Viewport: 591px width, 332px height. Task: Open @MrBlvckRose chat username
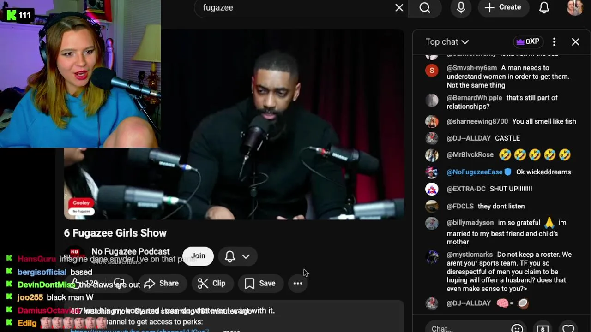pos(470,155)
